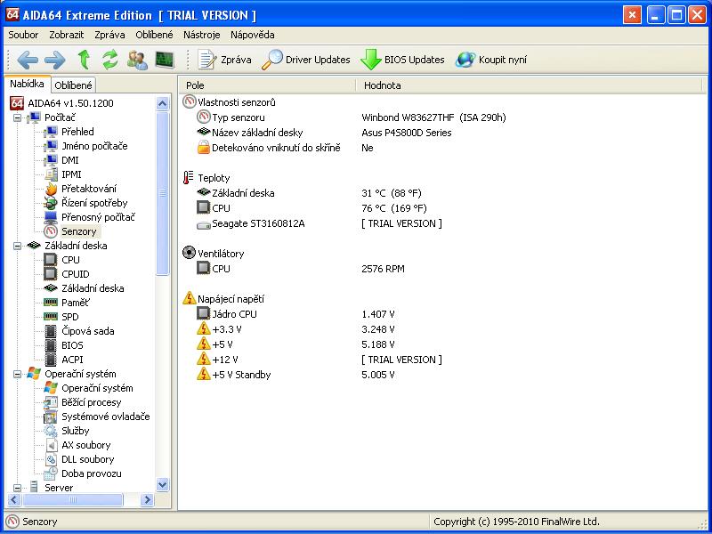The image size is (712, 534).
Task: Collapse the Operační systém tree node
Action: pyautogui.click(x=17, y=375)
